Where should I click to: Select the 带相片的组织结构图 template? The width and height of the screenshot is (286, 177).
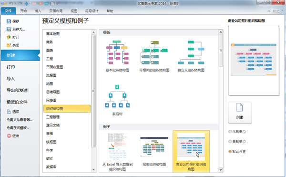tap(154, 56)
